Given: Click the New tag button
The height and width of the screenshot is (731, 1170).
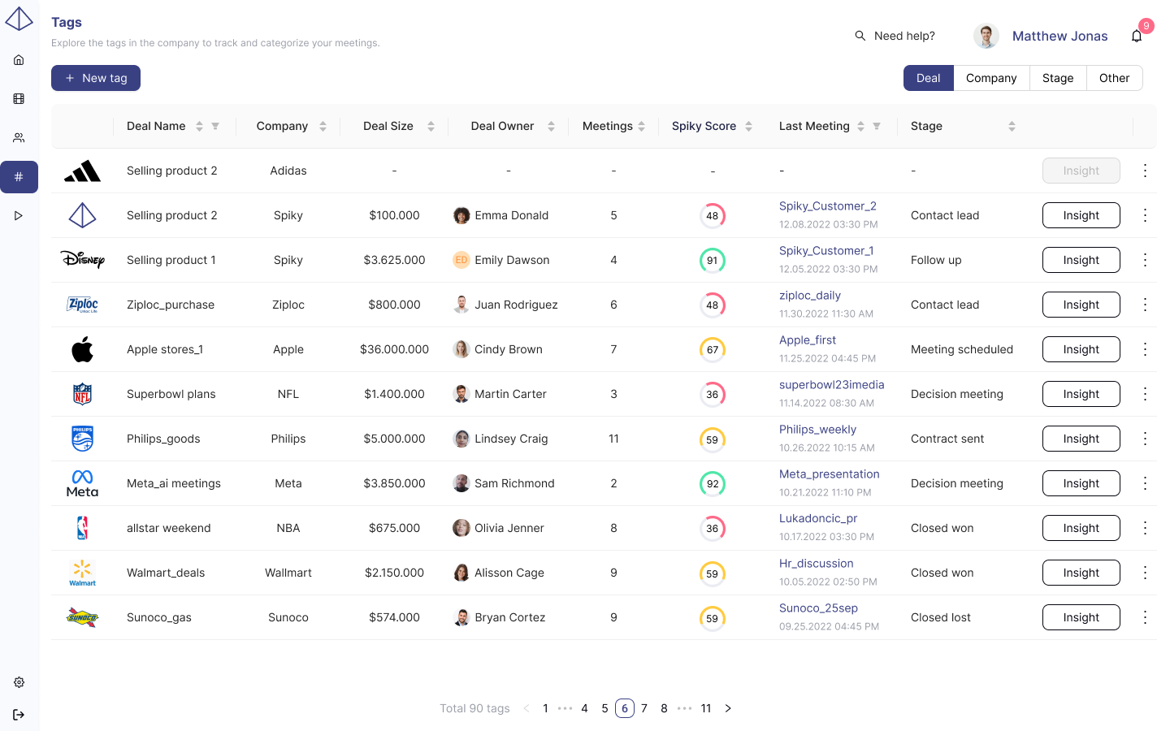Looking at the screenshot, I should click(96, 78).
